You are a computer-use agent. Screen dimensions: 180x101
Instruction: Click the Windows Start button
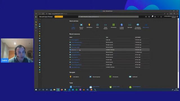pyautogui.click(x=36, y=90)
